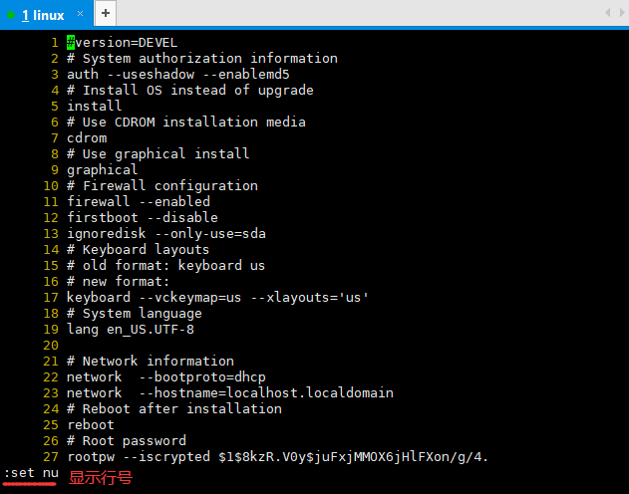
Task: Switch to the "1 linux" session tab
Action: coord(42,15)
